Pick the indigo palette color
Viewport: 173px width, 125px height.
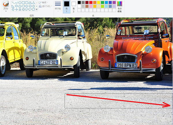pos(110,2)
